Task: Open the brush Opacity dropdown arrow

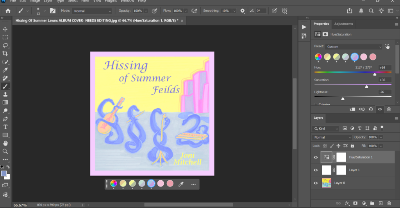Action: click(146, 11)
